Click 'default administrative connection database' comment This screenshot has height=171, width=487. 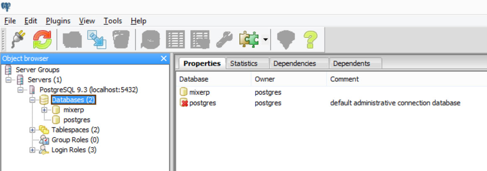click(x=395, y=103)
